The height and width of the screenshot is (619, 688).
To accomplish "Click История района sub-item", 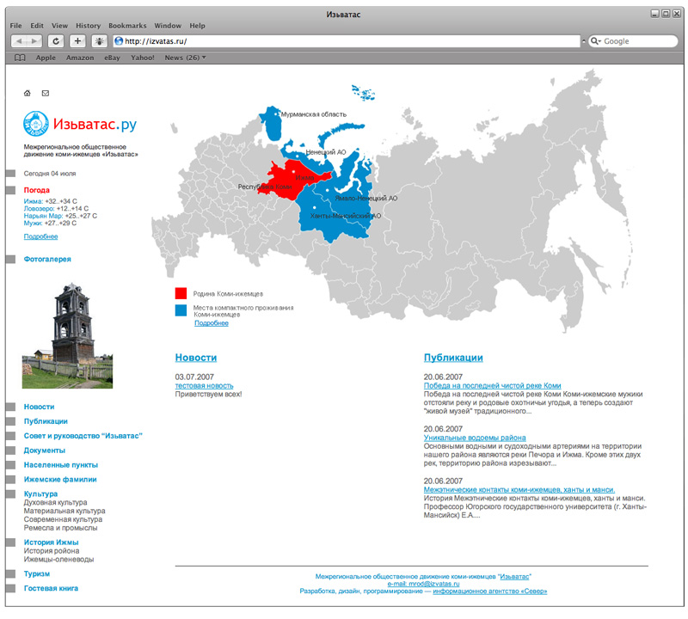I will point(52,551).
